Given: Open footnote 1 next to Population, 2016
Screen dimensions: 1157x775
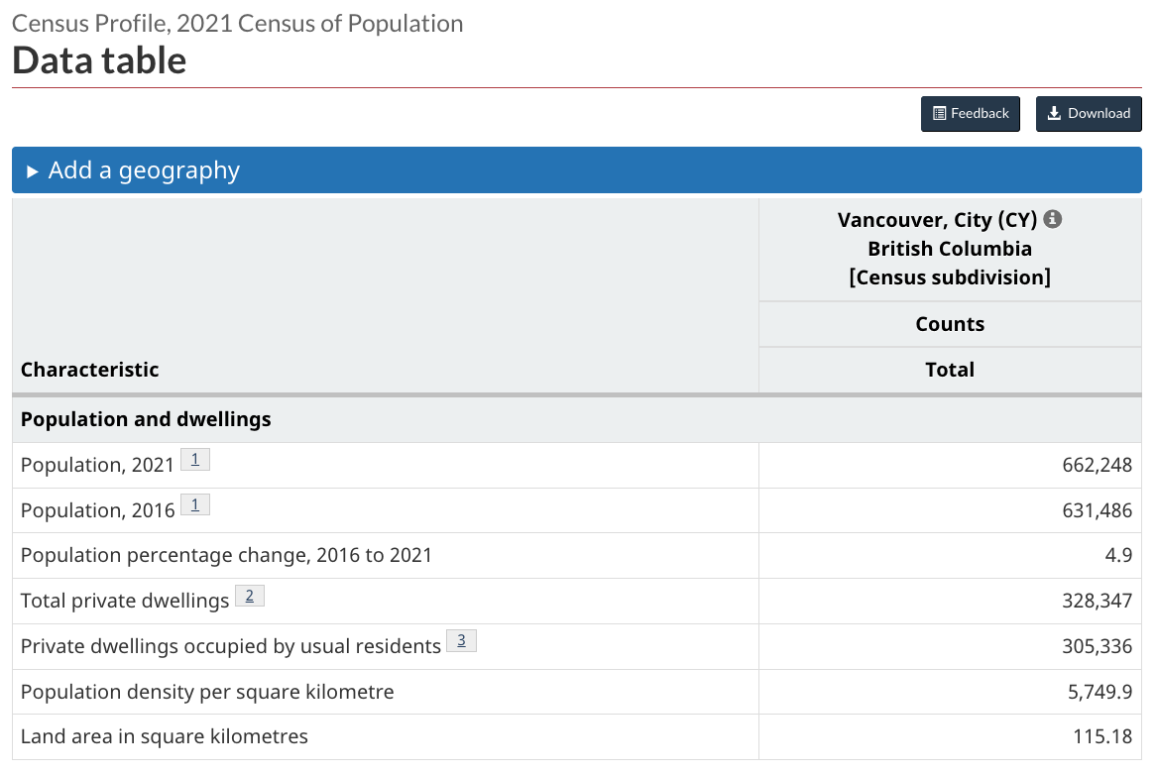Looking at the screenshot, I should [x=195, y=505].
